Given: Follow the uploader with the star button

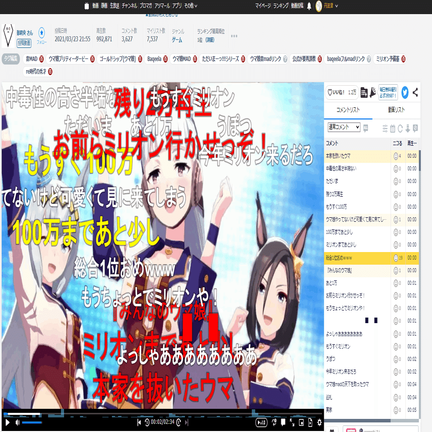Looking at the screenshot, I should coord(42,33).
